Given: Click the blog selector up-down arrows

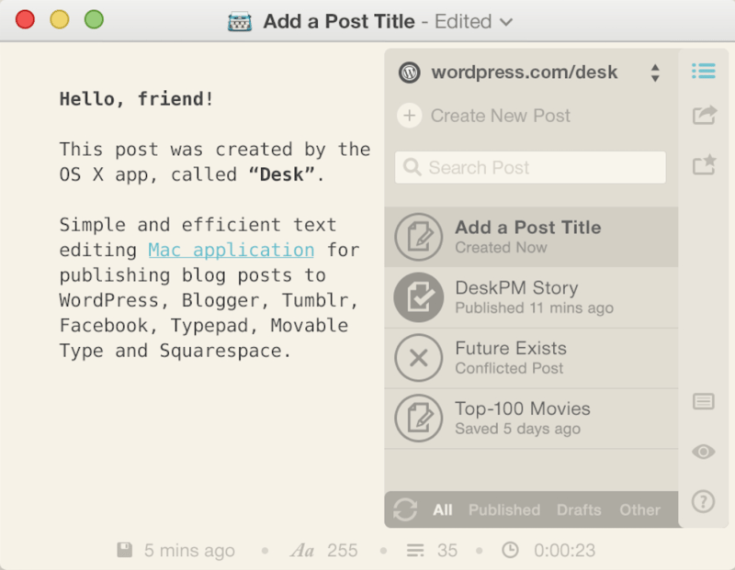Looking at the screenshot, I should [x=655, y=73].
